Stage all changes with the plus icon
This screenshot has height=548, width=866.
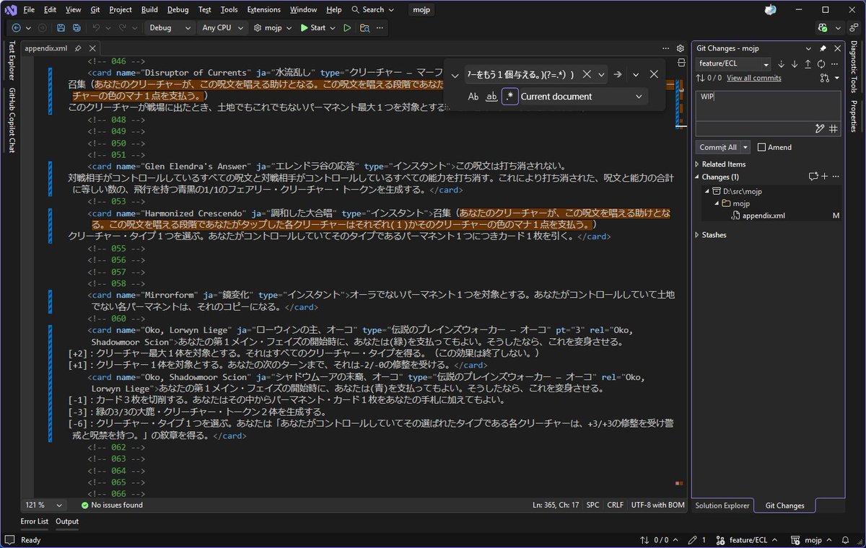click(824, 177)
